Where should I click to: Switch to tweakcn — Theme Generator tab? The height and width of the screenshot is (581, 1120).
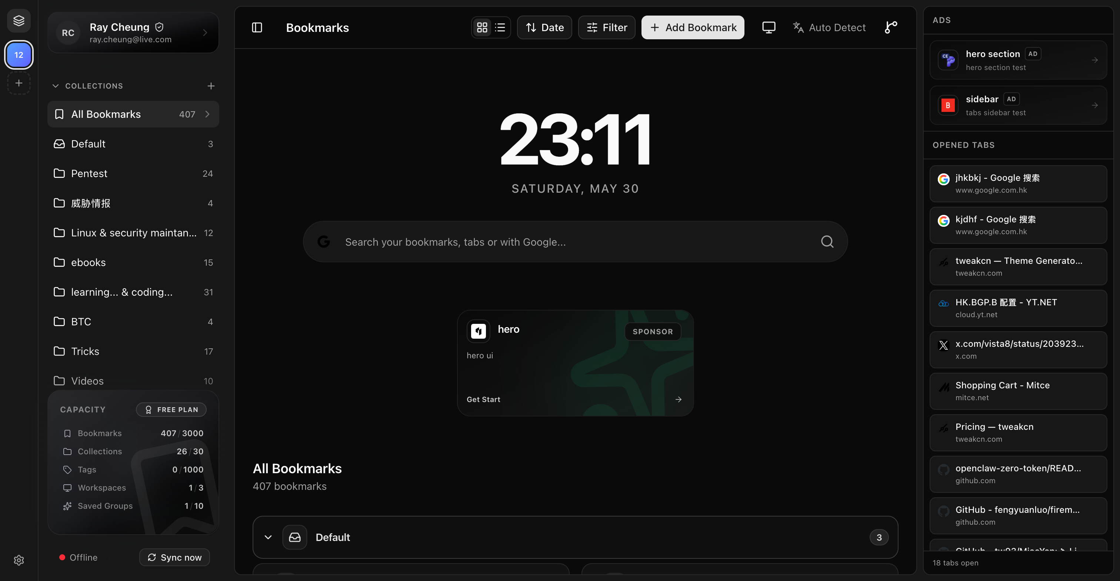pos(1018,266)
